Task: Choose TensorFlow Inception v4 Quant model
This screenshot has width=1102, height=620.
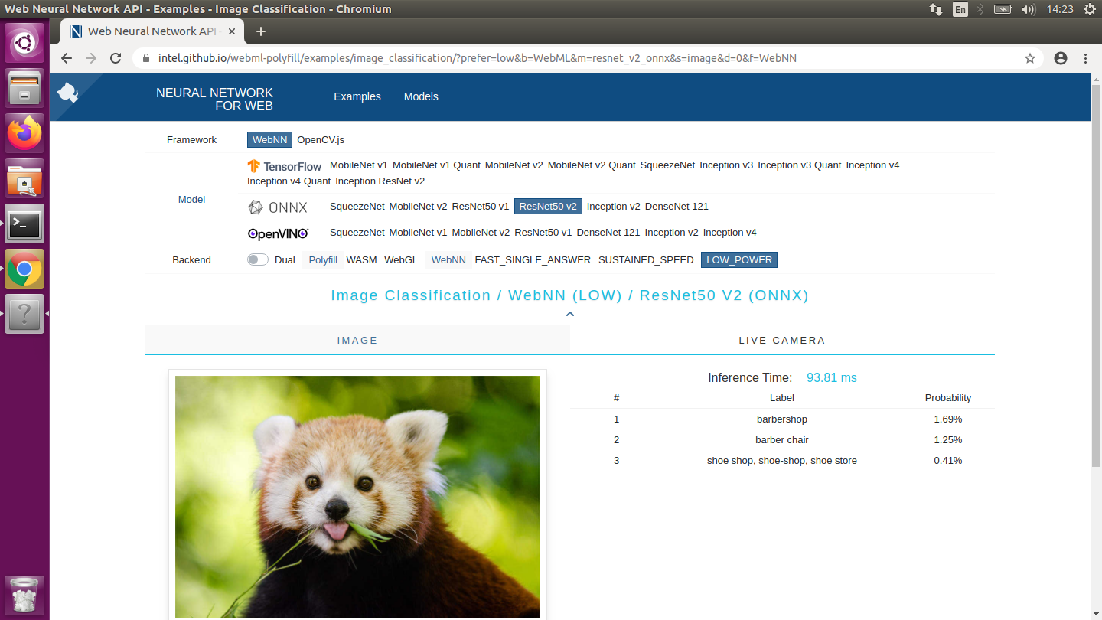Action: 289,181
